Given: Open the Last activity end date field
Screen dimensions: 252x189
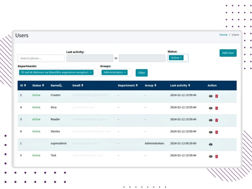Looking at the screenshot, I should (142, 58).
